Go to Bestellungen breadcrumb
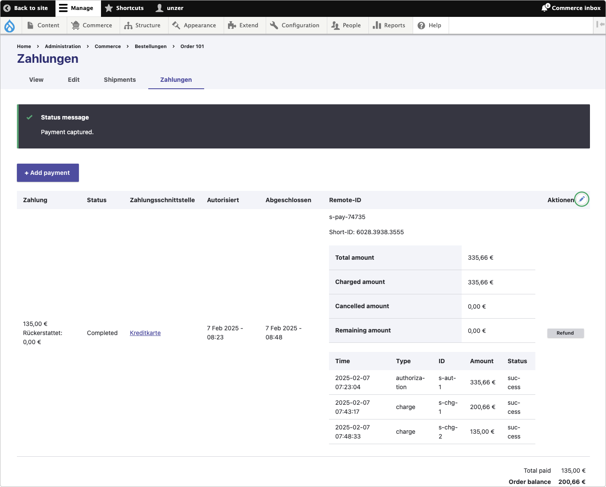This screenshot has width=606, height=487. pos(151,46)
